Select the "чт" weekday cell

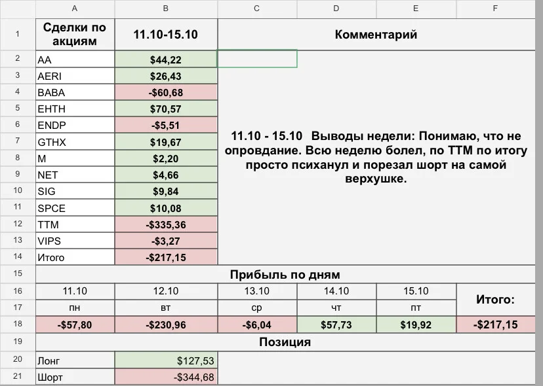(336, 307)
